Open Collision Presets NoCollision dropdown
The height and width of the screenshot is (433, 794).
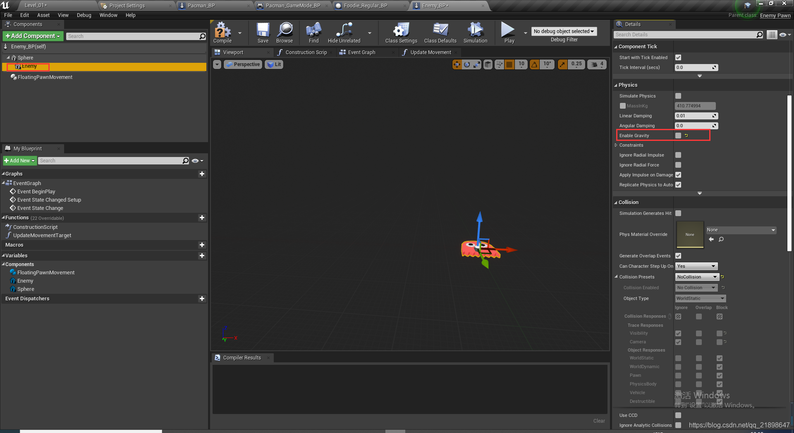point(697,277)
